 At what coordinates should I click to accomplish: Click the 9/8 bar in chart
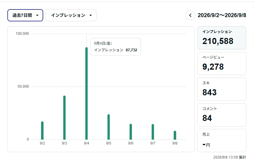click(175, 135)
